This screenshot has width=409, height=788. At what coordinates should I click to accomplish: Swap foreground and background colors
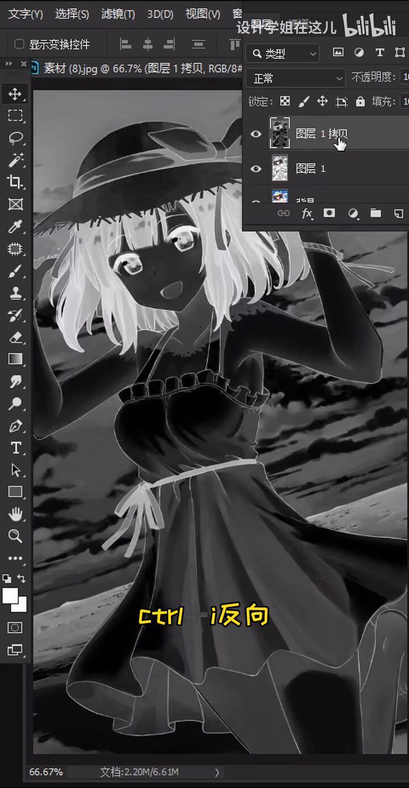[22, 578]
